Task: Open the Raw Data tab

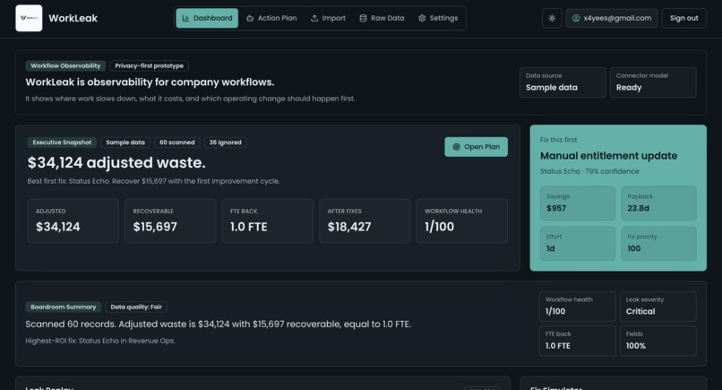Action: [x=382, y=18]
